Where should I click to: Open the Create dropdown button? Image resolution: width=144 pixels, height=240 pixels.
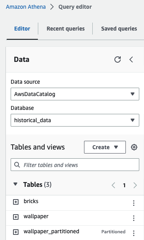[105, 147]
